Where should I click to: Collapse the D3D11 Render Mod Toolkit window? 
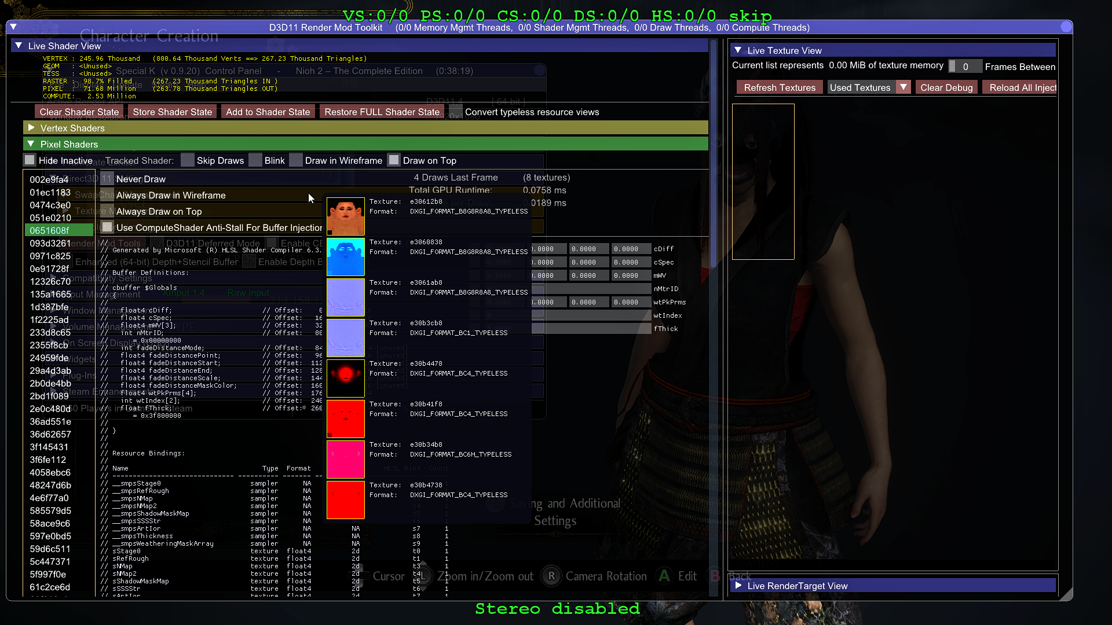click(13, 27)
